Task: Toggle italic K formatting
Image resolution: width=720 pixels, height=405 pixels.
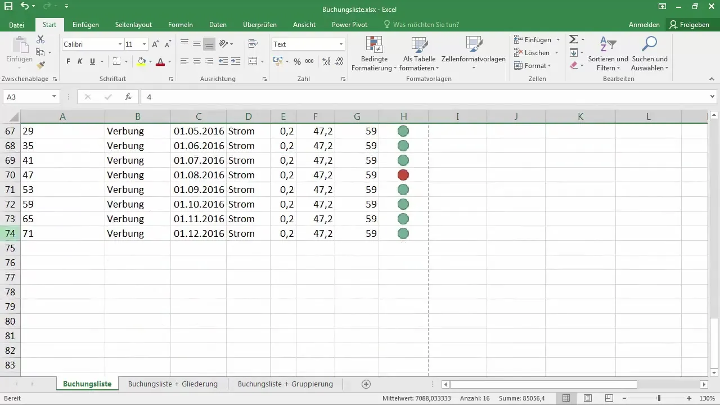Action: (x=80, y=61)
